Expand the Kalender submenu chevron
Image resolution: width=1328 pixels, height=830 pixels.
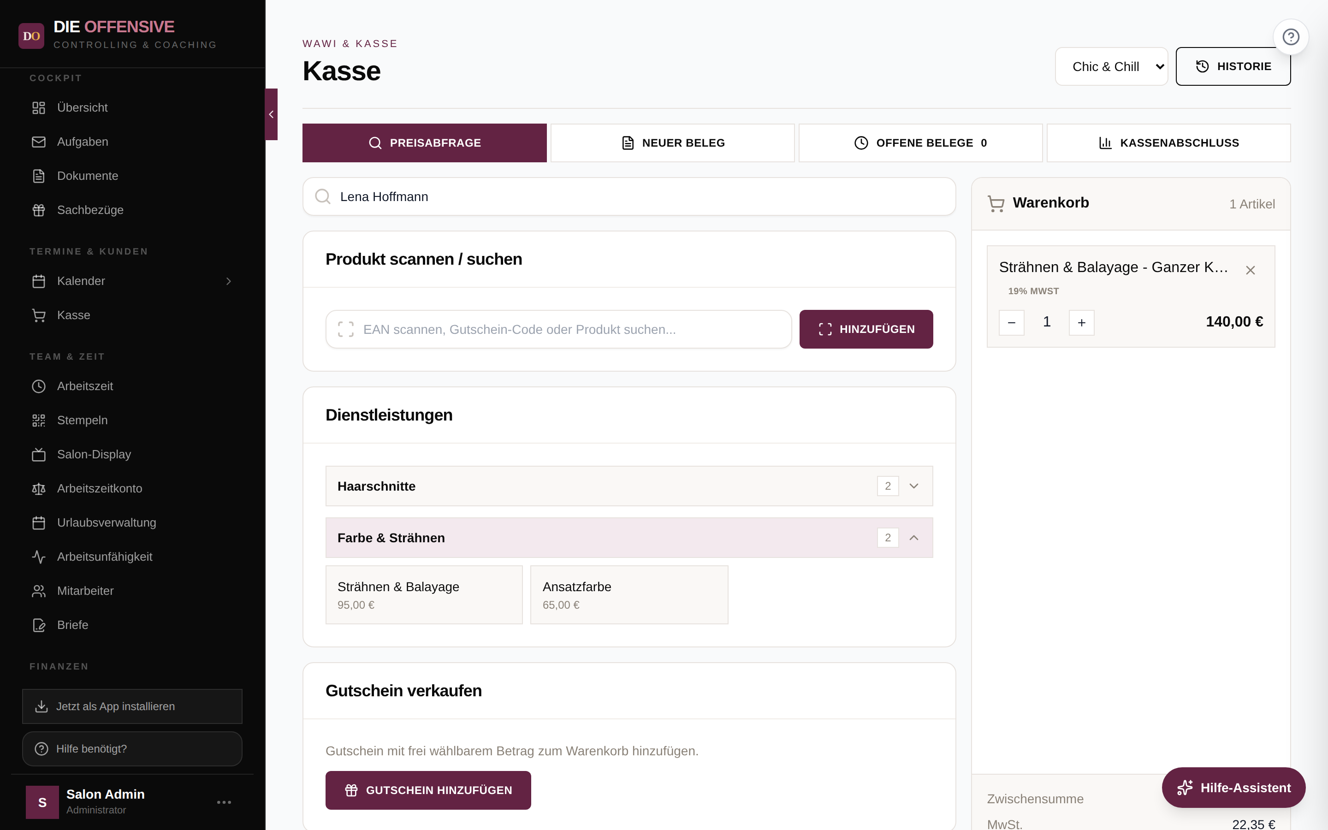click(x=228, y=281)
